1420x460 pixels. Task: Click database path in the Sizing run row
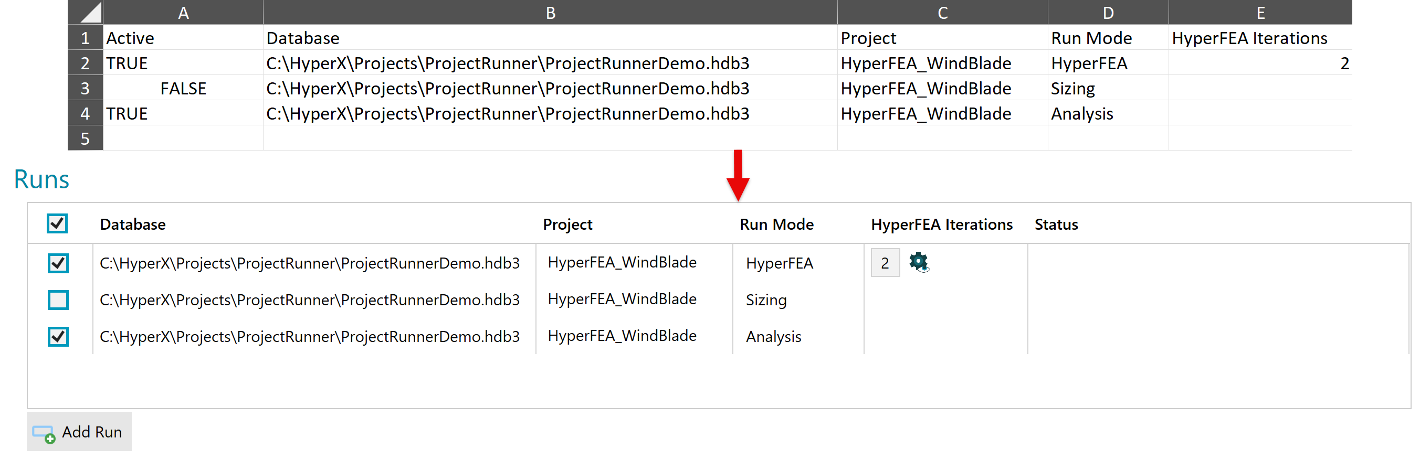click(x=310, y=299)
